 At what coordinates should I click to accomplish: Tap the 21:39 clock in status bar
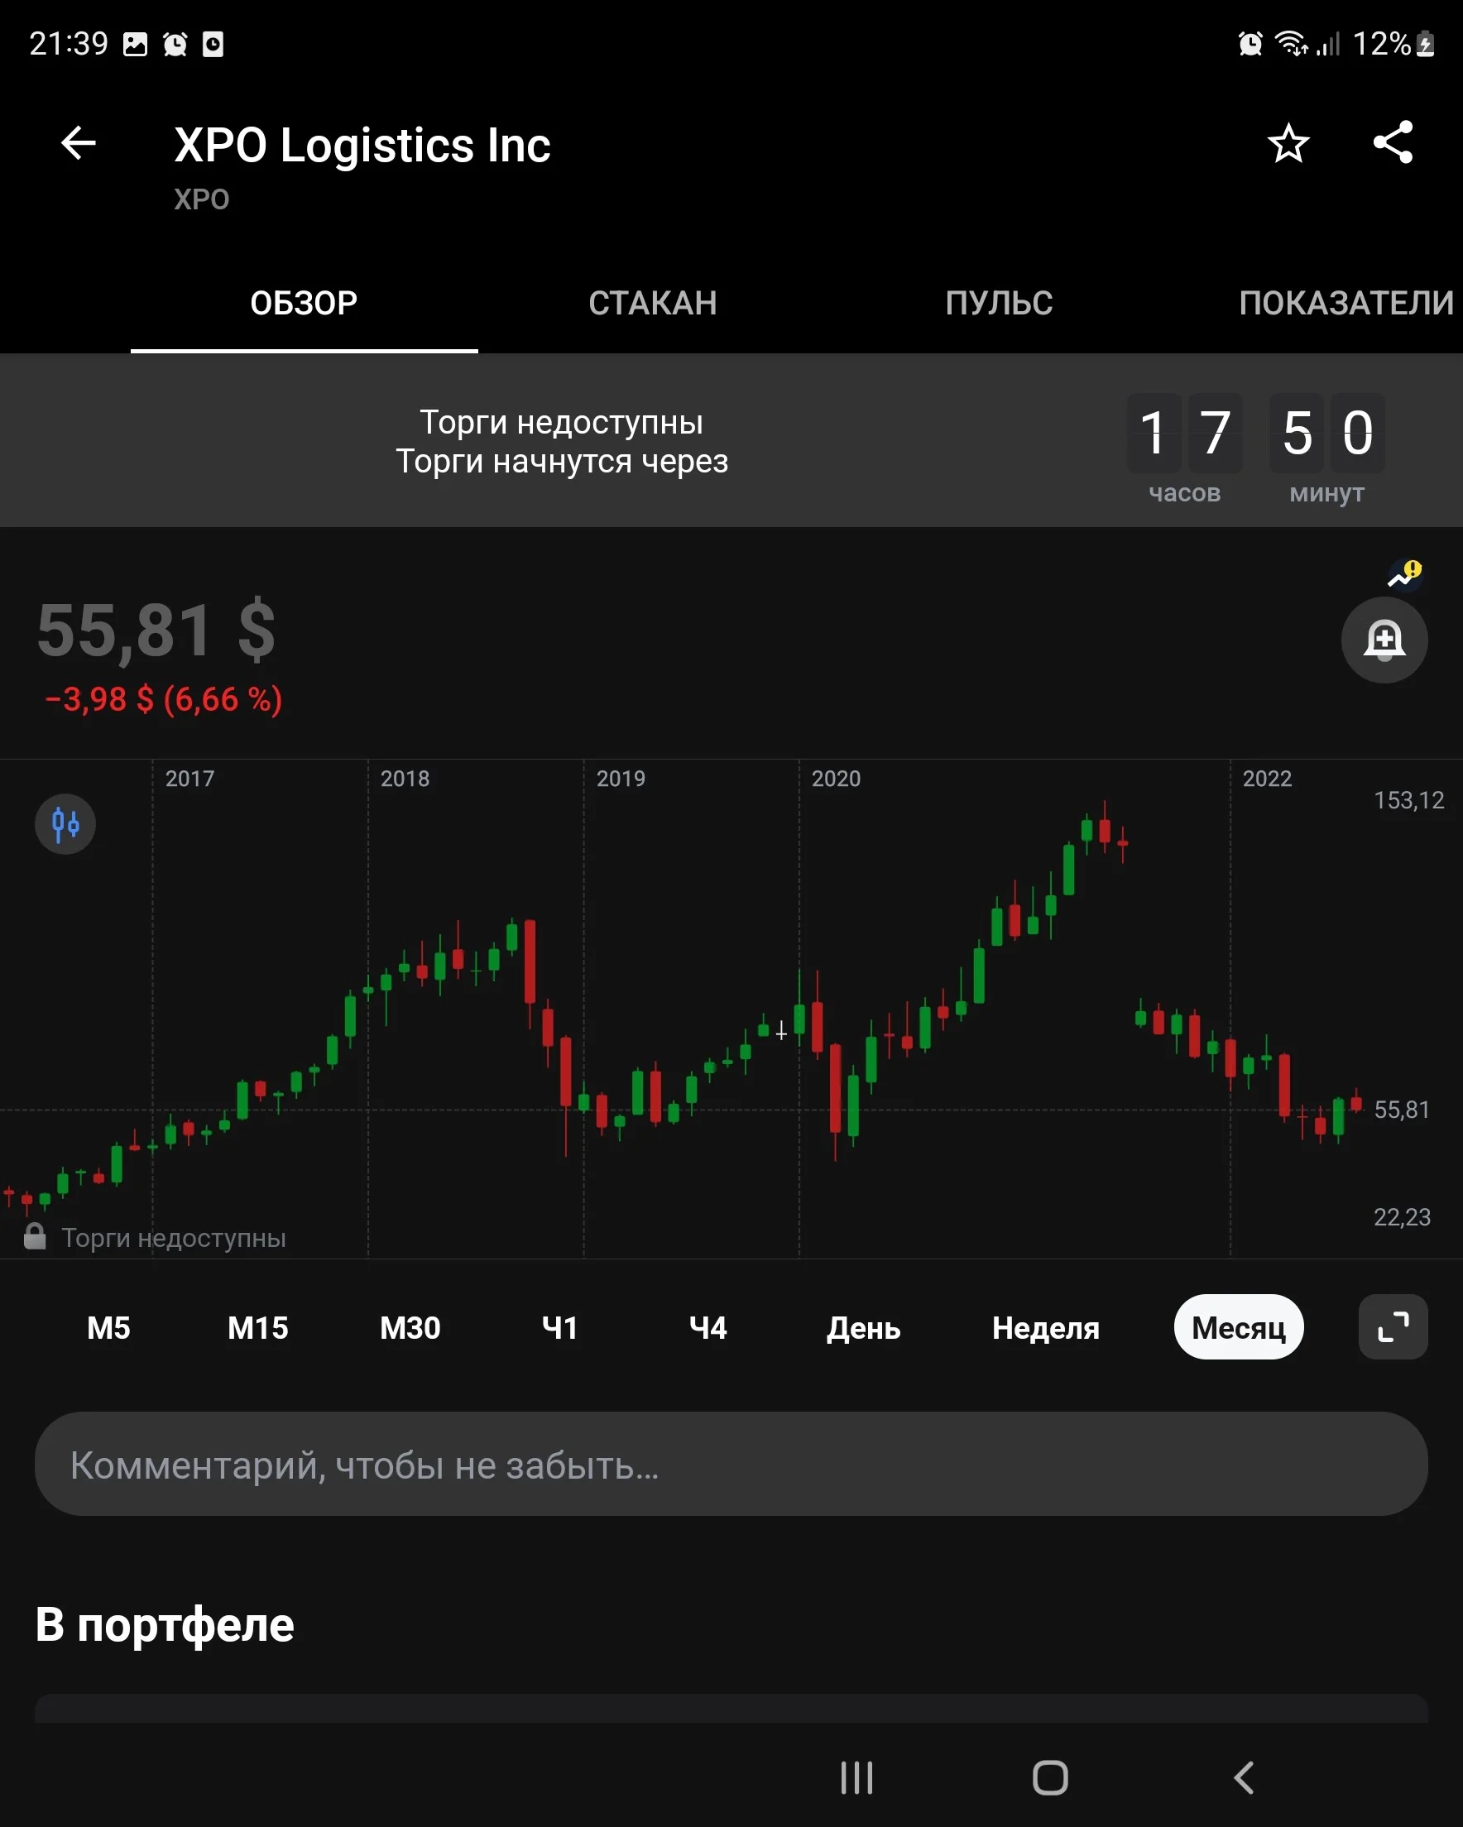point(69,43)
